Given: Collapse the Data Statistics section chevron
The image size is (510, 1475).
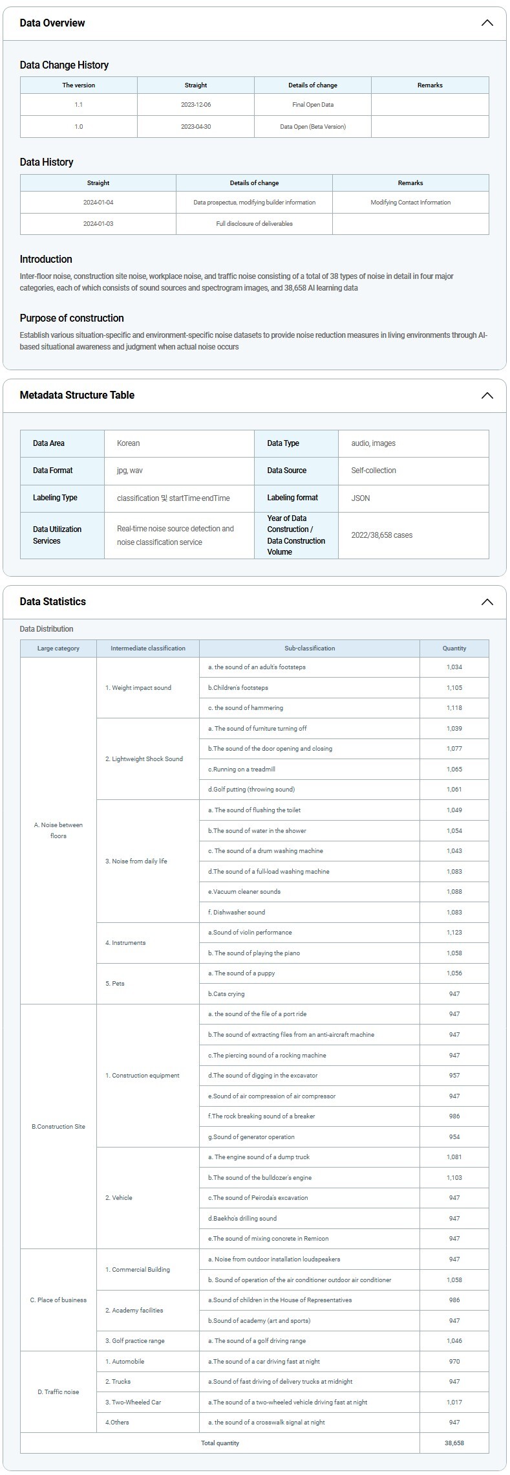Looking at the screenshot, I should pos(487,602).
